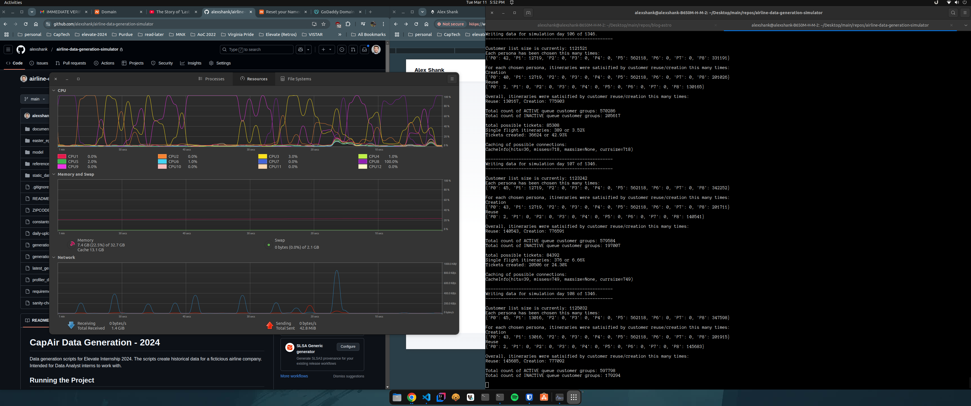Bookmark this page with star icon
Viewport: 971px width, 406px height.
coord(323,24)
